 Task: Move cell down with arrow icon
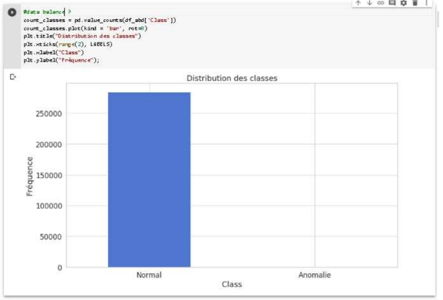click(x=369, y=3)
